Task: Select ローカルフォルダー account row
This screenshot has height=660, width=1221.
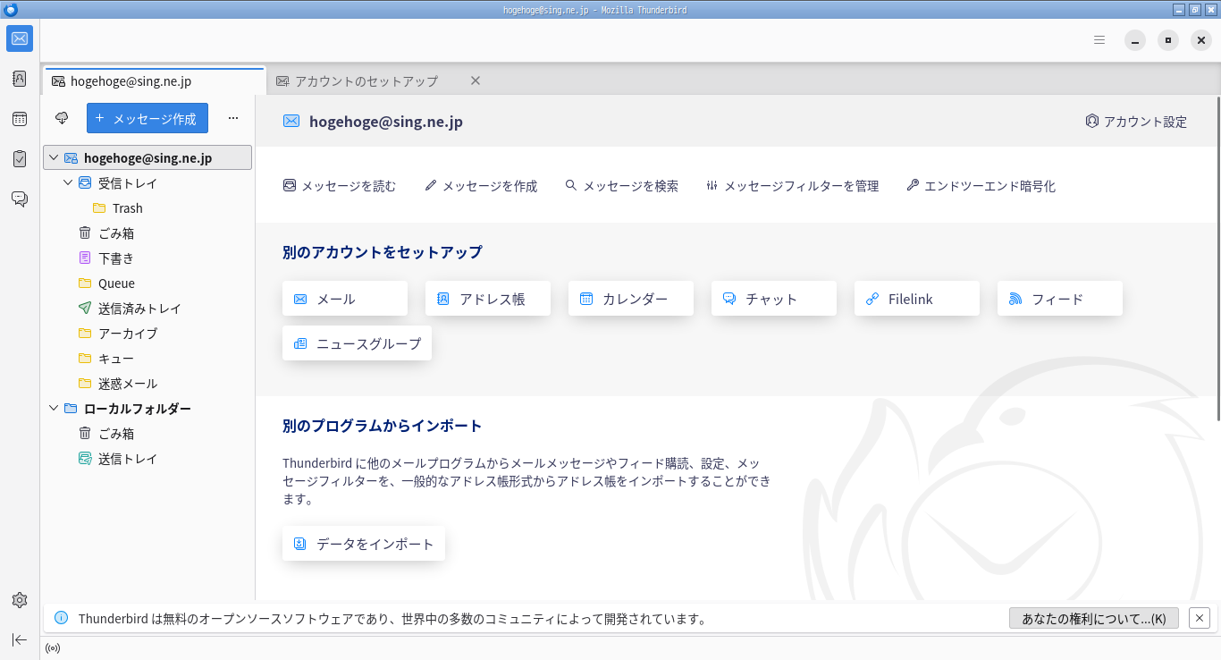Action: [147, 409]
